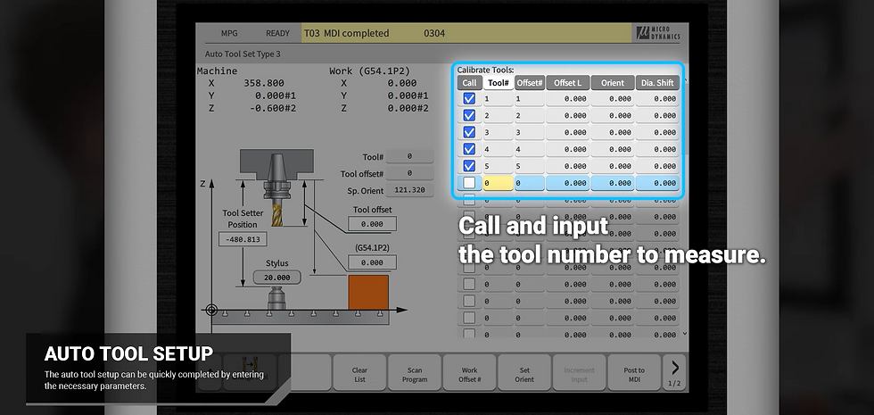Click the scroll-down arrow of the tool list
The height and width of the screenshot is (415, 874).
(685, 334)
